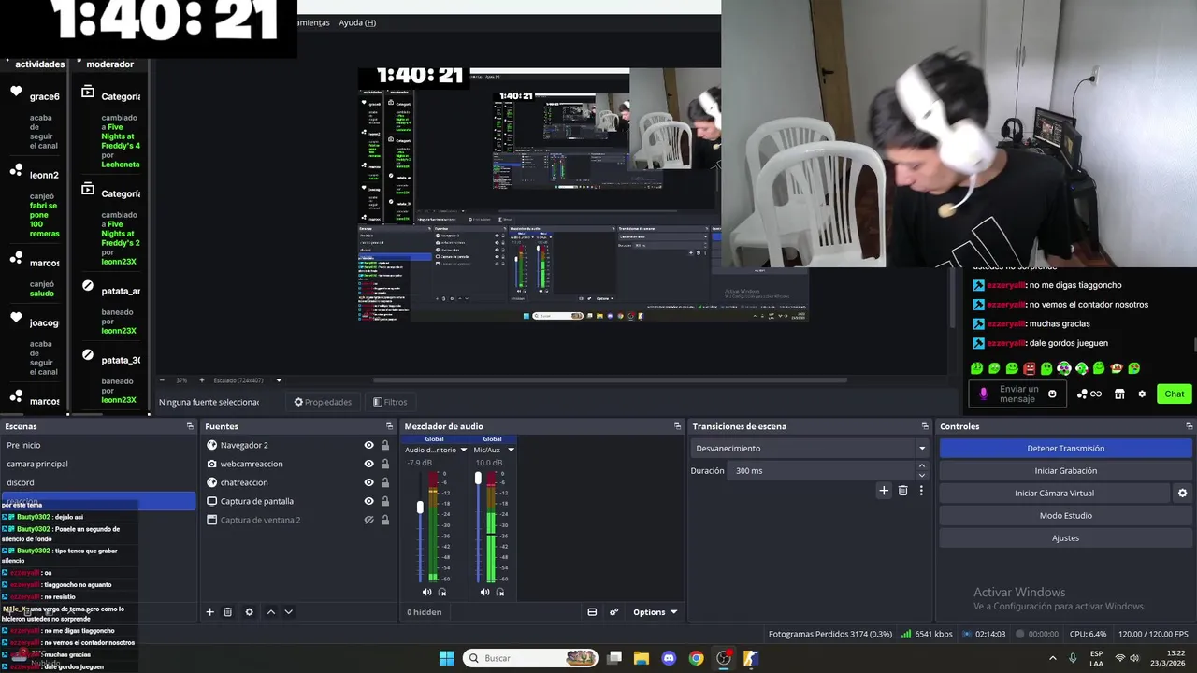Mute the desktop audio speaker icon

[427, 592]
